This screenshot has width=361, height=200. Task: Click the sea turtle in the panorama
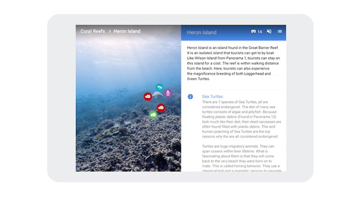click(157, 94)
